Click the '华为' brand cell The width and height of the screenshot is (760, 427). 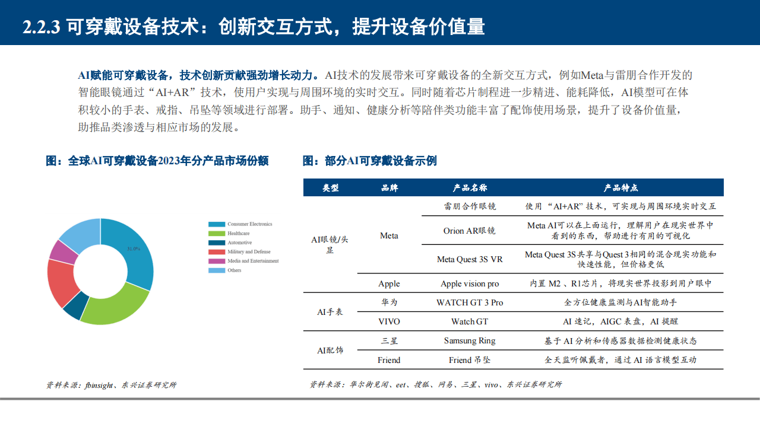[389, 302]
